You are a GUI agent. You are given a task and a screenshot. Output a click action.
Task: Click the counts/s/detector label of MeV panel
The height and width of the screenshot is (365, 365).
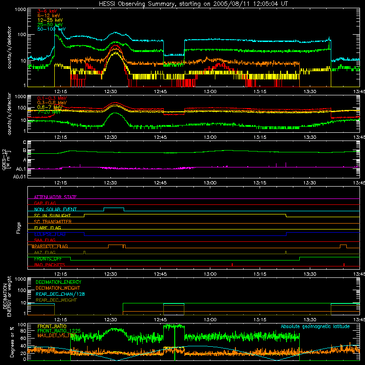[x=9, y=114]
